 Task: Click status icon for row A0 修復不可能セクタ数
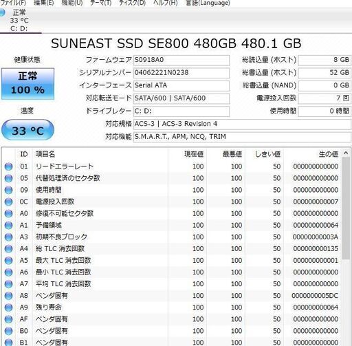coord(8,213)
